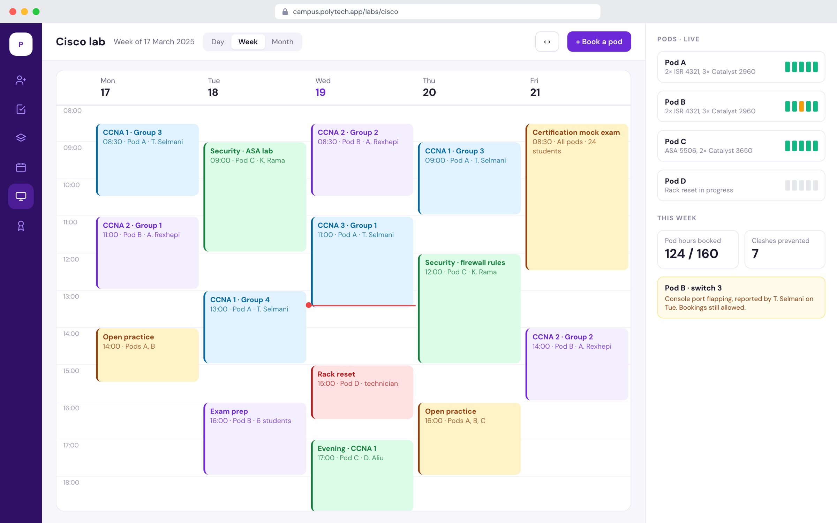Open the stacked layers sidebar icon

(x=21, y=138)
